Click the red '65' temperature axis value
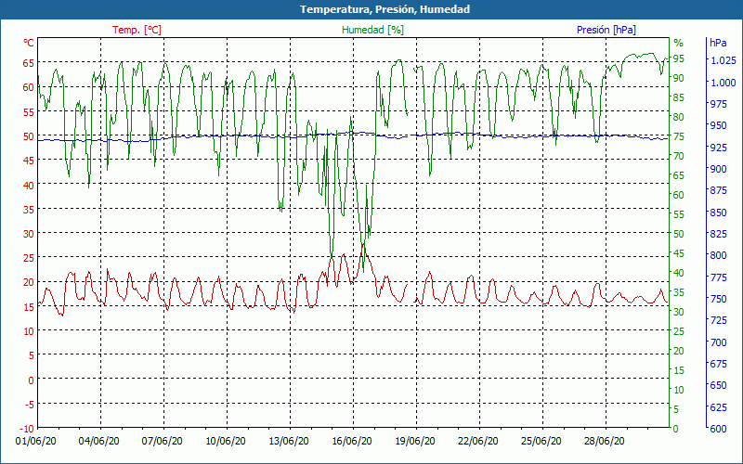Viewport: 743px width, 464px height. [29, 63]
